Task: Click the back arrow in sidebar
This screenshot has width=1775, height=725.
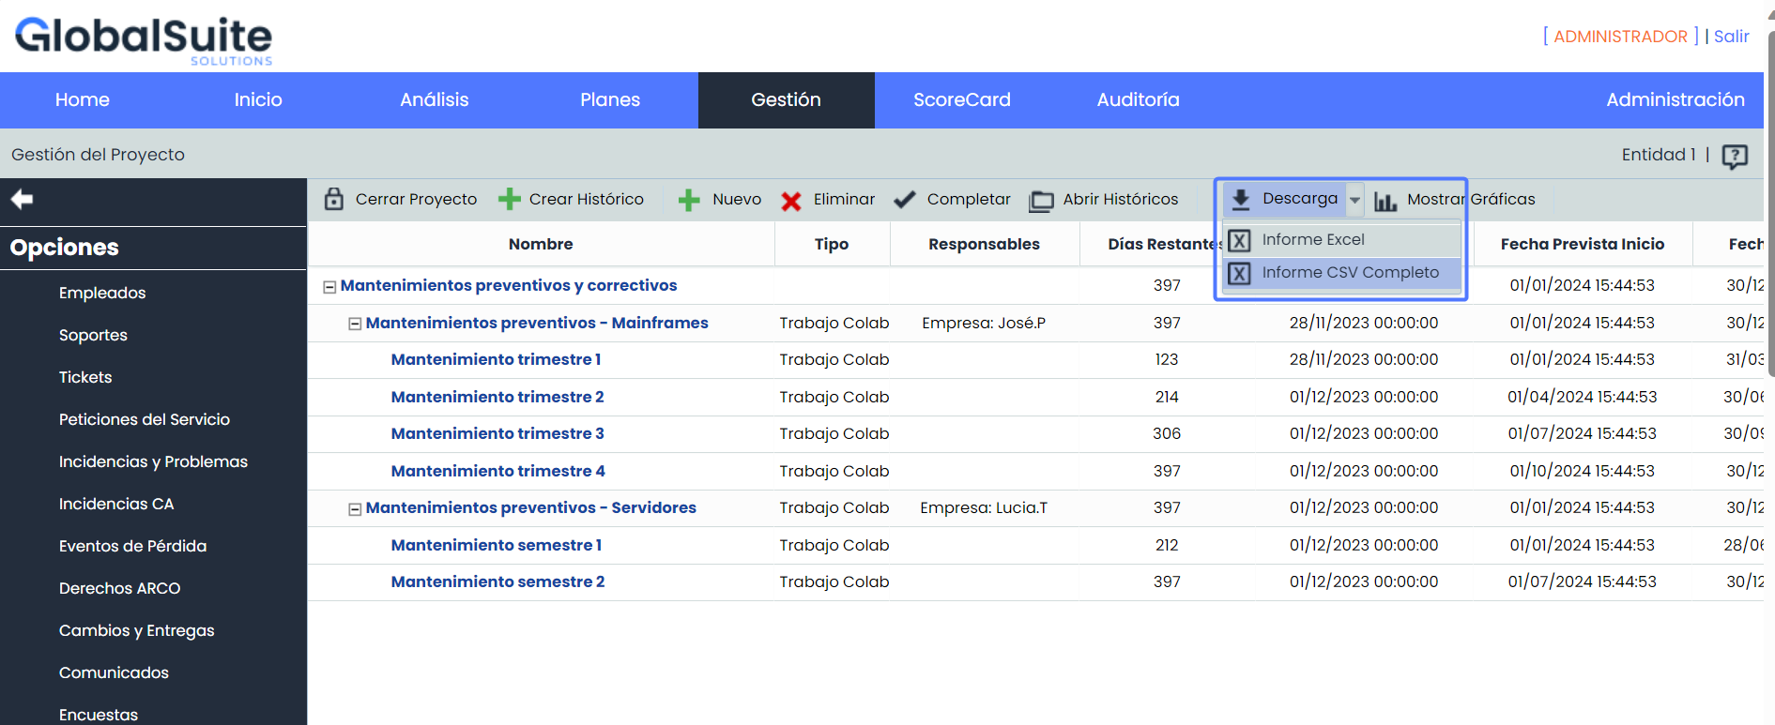Action: [22, 199]
